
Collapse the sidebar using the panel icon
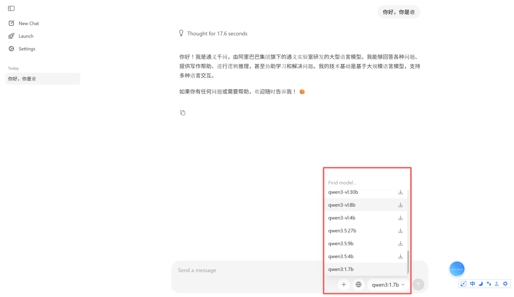[x=12, y=8]
